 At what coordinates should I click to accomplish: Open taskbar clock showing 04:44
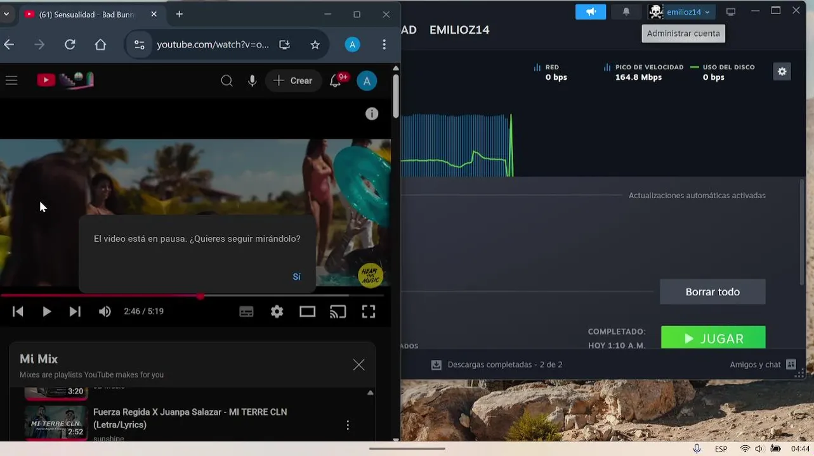(800, 449)
